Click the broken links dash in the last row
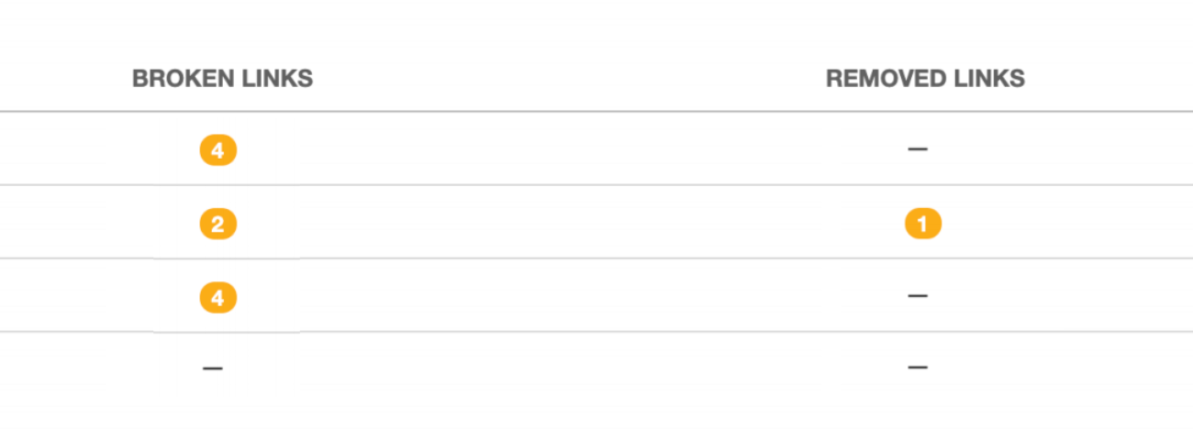This screenshot has width=1193, height=440. 213,368
